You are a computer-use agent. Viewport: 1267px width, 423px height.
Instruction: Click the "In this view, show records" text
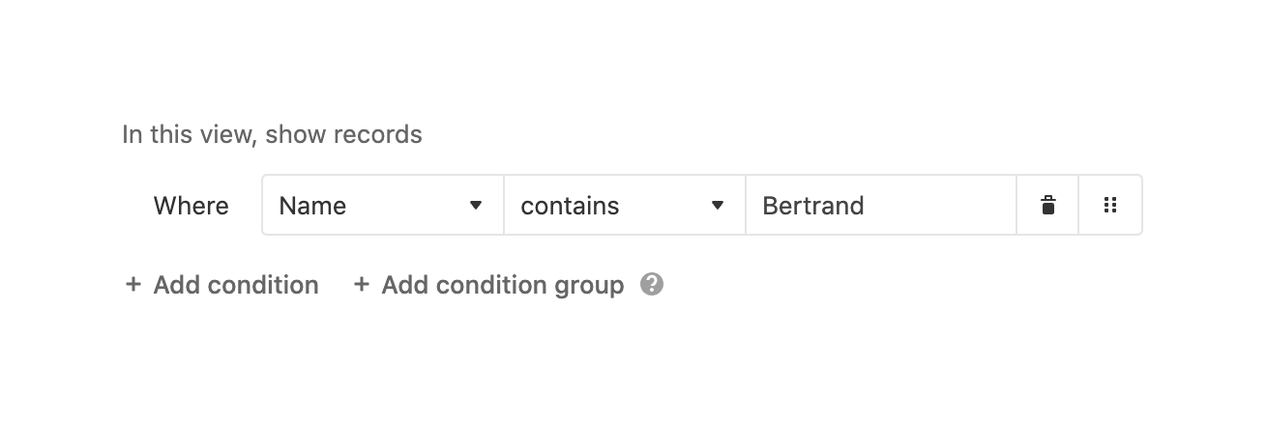click(272, 134)
